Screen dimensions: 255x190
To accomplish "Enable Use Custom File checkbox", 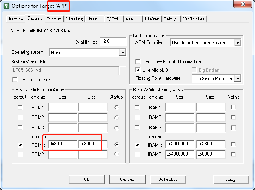I will 15,80.
